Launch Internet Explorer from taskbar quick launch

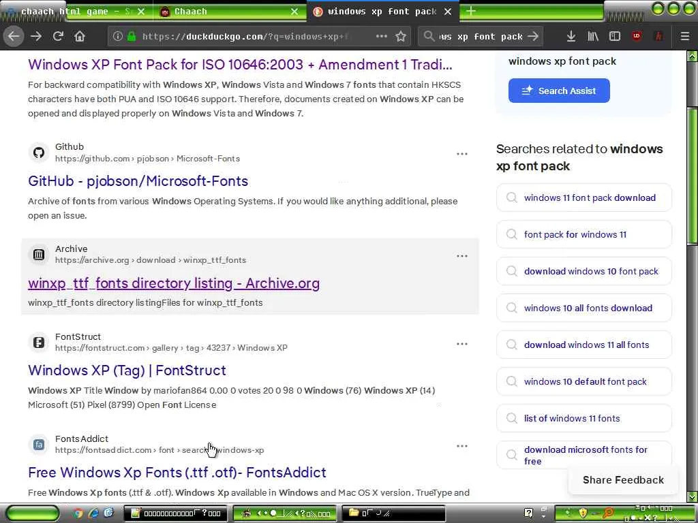[x=93, y=513]
